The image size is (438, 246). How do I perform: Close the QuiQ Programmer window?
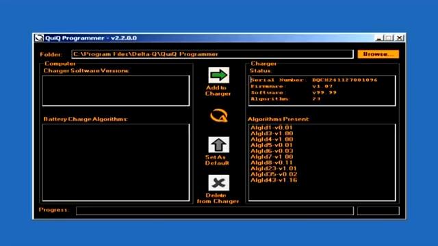pyautogui.click(x=400, y=38)
